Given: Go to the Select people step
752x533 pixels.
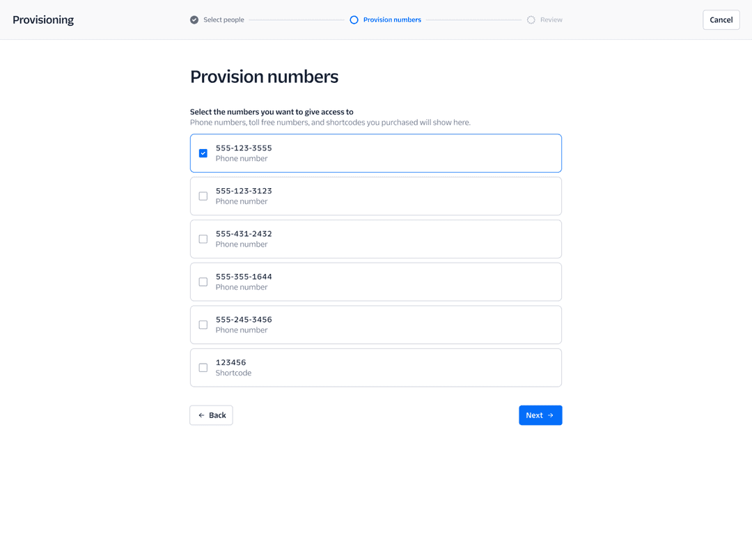Looking at the screenshot, I should point(224,20).
